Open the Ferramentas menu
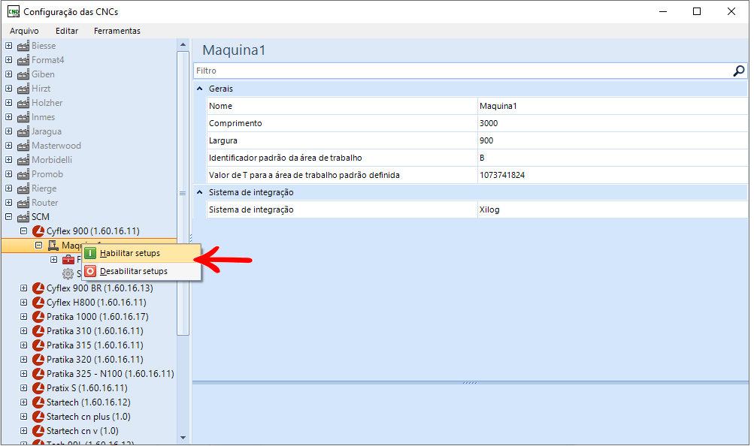This screenshot has height=446, width=754. point(117,32)
